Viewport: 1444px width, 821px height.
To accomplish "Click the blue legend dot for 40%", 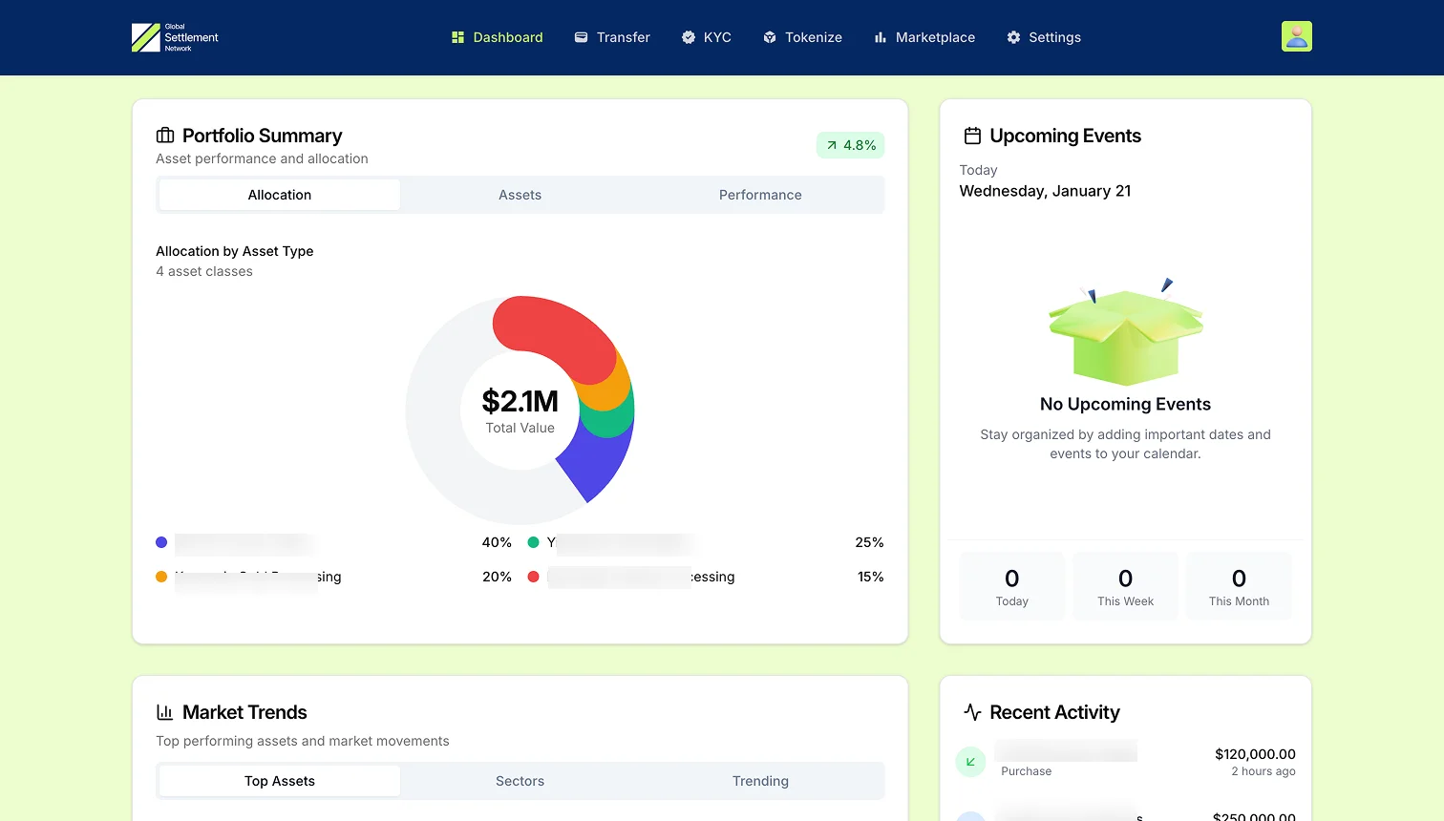I will point(161,542).
